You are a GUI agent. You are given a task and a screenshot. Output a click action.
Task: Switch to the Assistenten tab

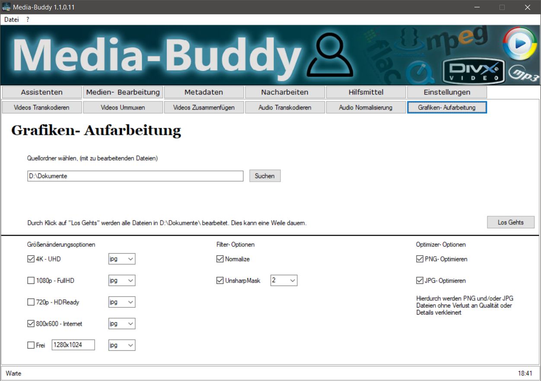[42, 92]
